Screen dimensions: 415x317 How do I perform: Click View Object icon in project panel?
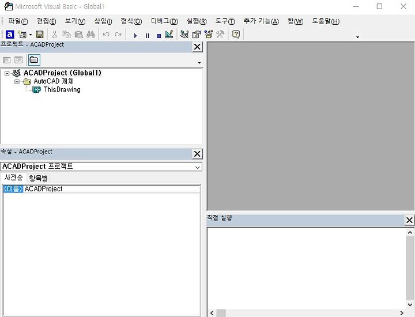[18, 60]
